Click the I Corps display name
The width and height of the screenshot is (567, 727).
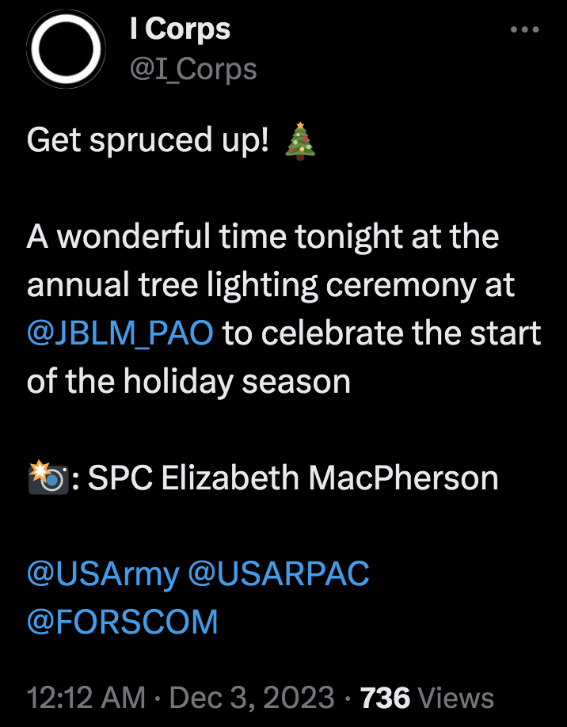[x=180, y=29]
